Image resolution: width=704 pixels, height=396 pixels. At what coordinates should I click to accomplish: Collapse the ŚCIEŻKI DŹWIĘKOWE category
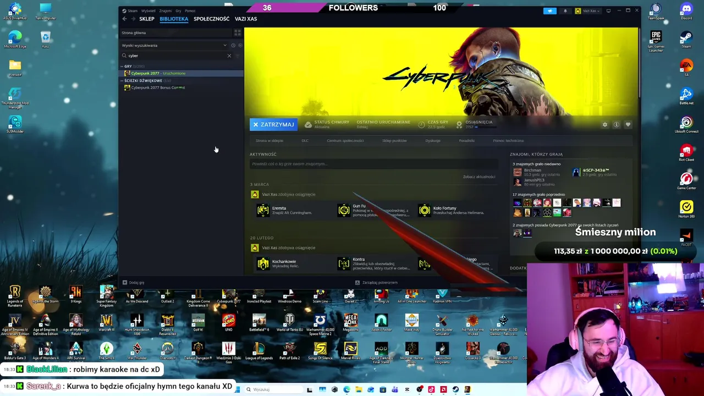coord(122,81)
